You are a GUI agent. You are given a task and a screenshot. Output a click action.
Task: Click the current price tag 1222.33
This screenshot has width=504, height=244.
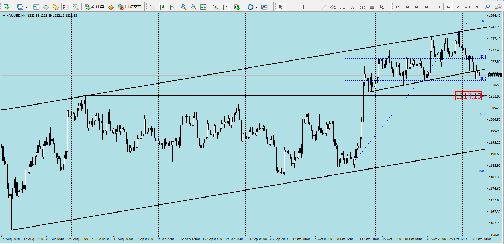click(x=495, y=75)
